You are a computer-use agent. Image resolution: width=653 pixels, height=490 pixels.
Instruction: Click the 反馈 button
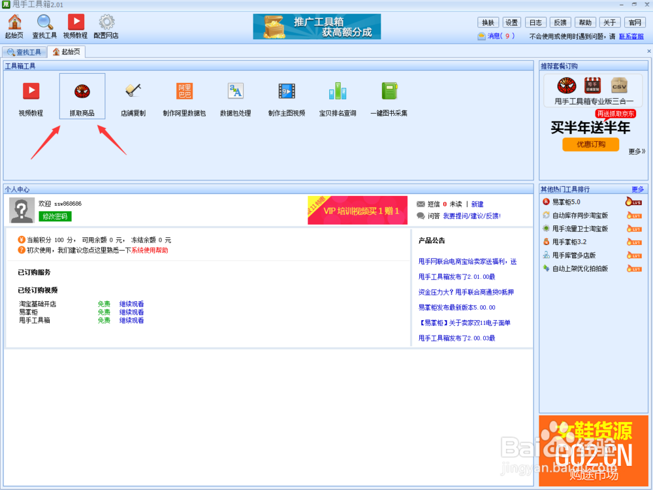[x=560, y=22]
